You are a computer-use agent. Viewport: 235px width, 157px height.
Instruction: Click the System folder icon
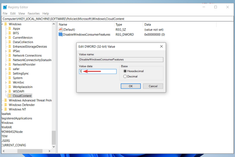tap(10, 78)
